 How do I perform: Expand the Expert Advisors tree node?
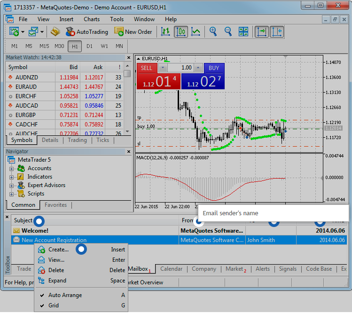[11, 186]
